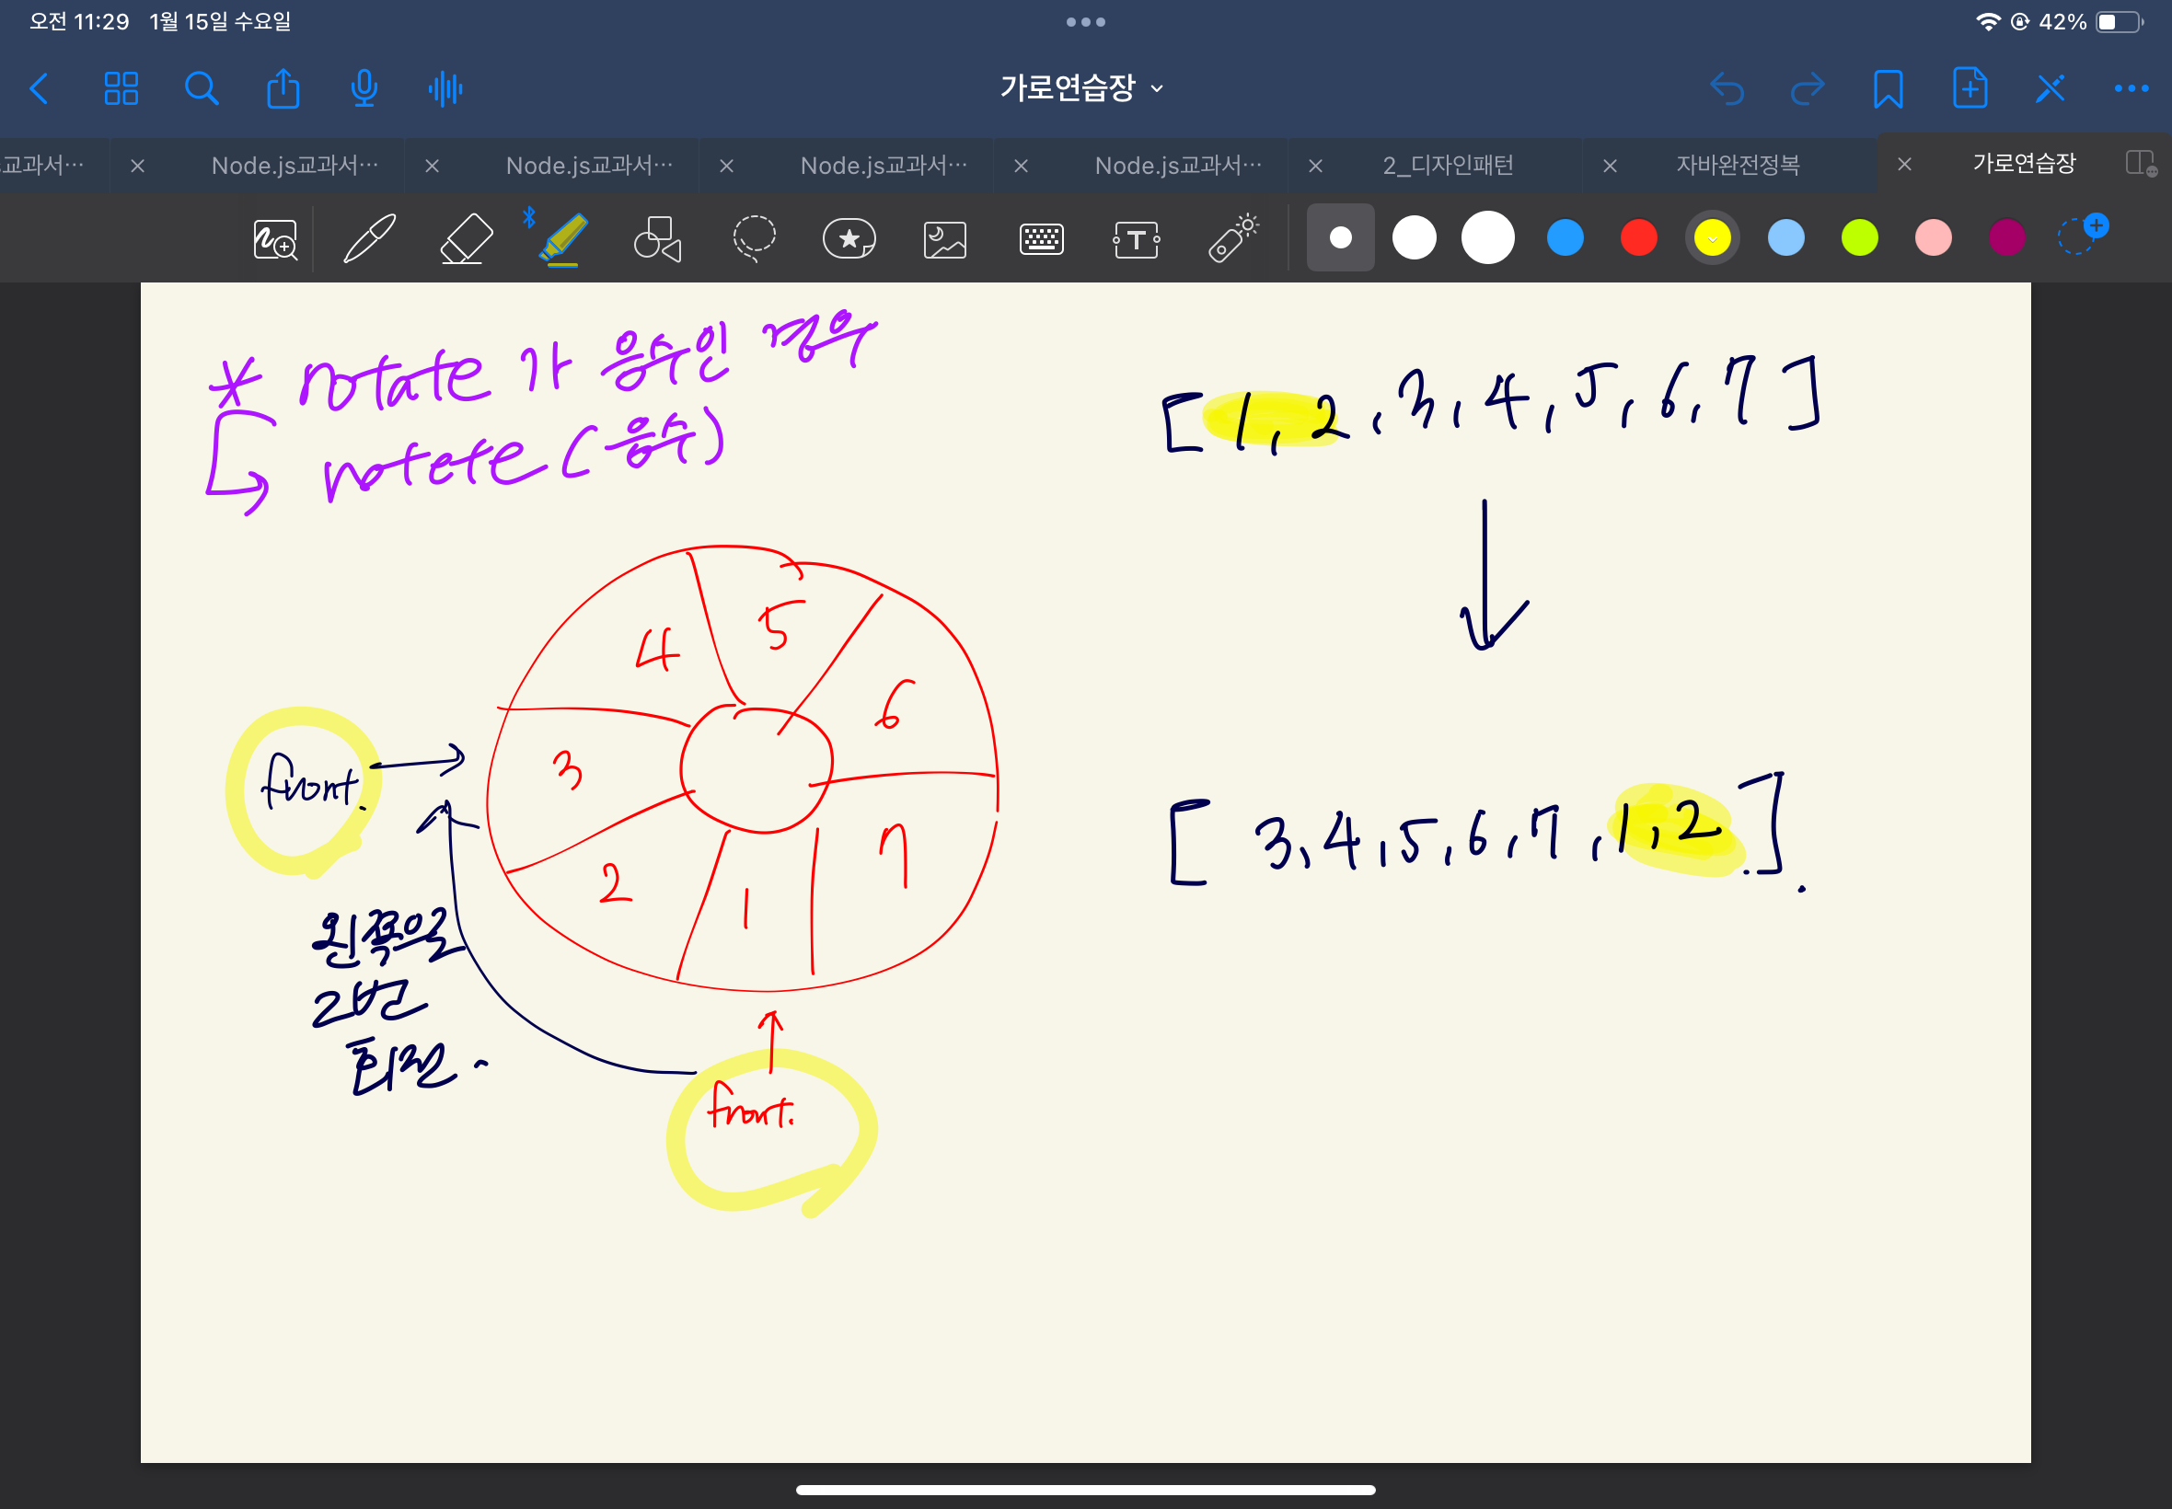2172x1509 pixels.
Task: Open the zoom writing window tool
Action: coord(275,239)
